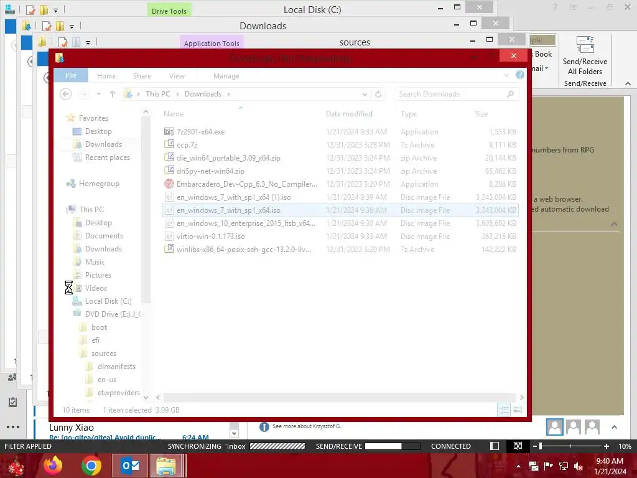The image size is (637, 478).
Task: Select the sources folder in the navigation tree
Action: click(x=104, y=354)
